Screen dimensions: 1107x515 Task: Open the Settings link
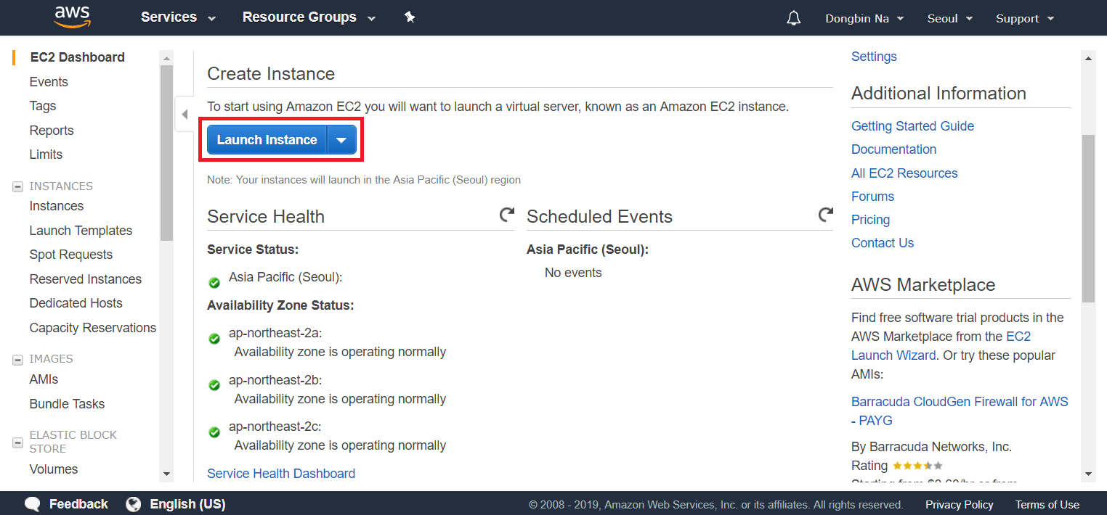pos(874,57)
